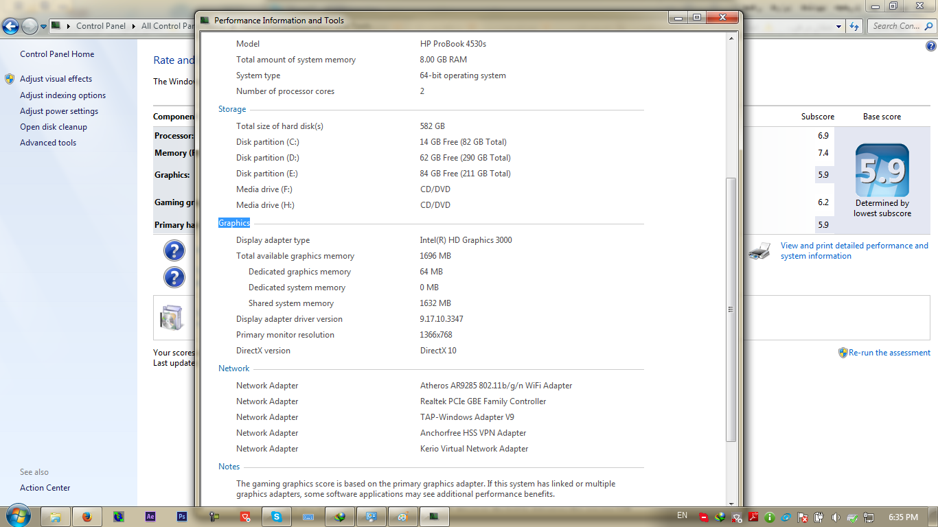
Task: Click the printer icon beside View and print
Action: pos(759,250)
